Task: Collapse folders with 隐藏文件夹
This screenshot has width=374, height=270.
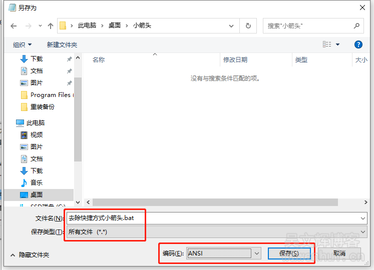Action: point(30,255)
